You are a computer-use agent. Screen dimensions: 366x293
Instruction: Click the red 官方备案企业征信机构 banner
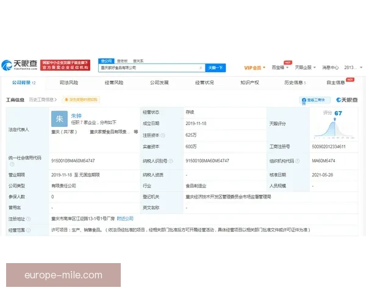click(x=65, y=65)
